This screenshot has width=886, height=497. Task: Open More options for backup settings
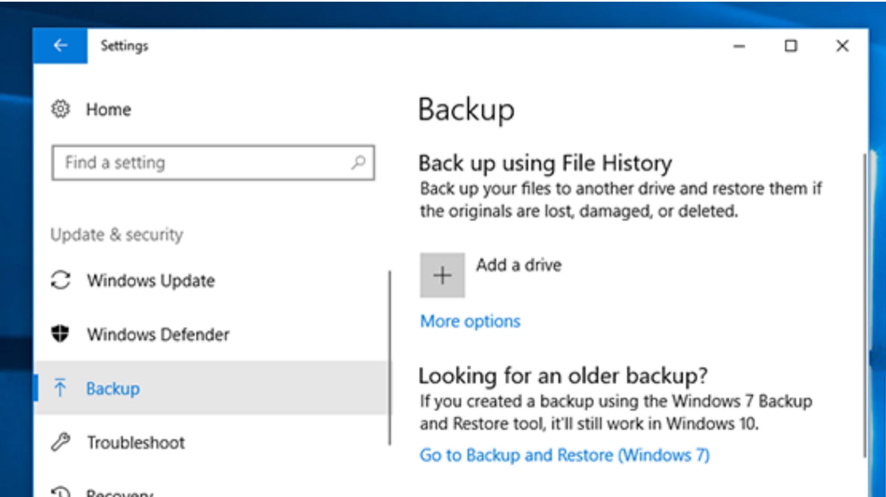coord(470,321)
